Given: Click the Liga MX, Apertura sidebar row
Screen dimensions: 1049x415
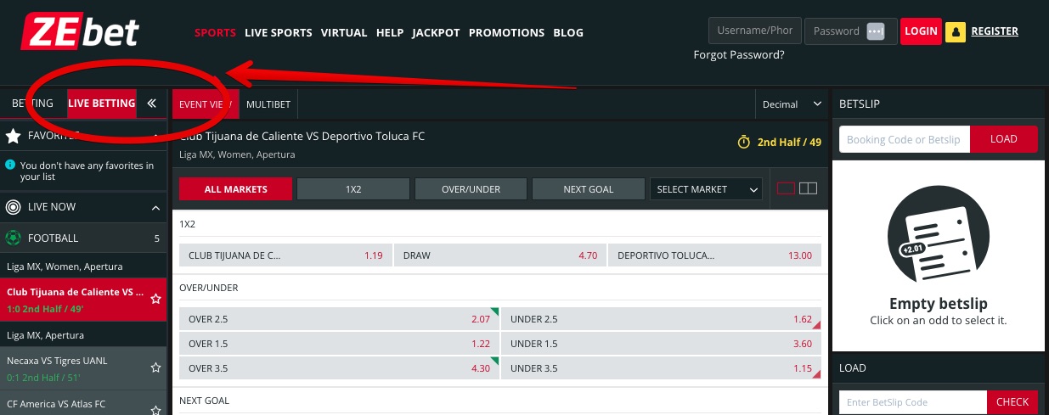Looking at the screenshot, I should 83,335.
